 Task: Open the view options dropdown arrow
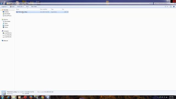tap(167, 7)
